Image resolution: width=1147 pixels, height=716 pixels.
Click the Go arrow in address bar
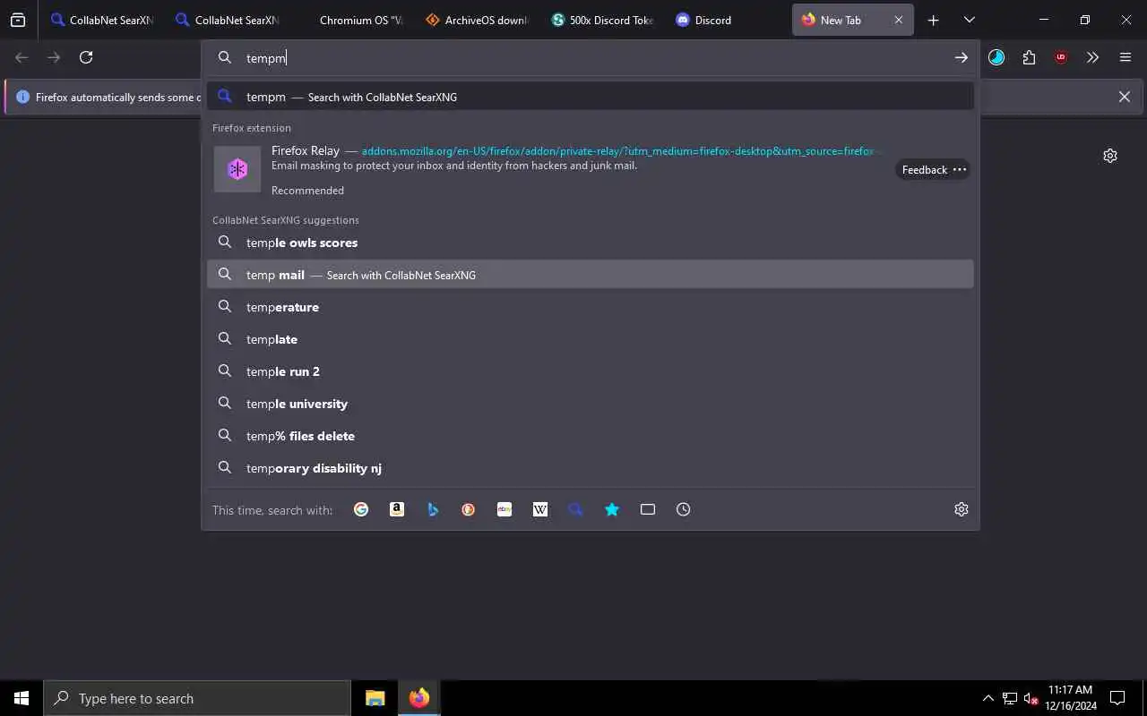coord(961,57)
